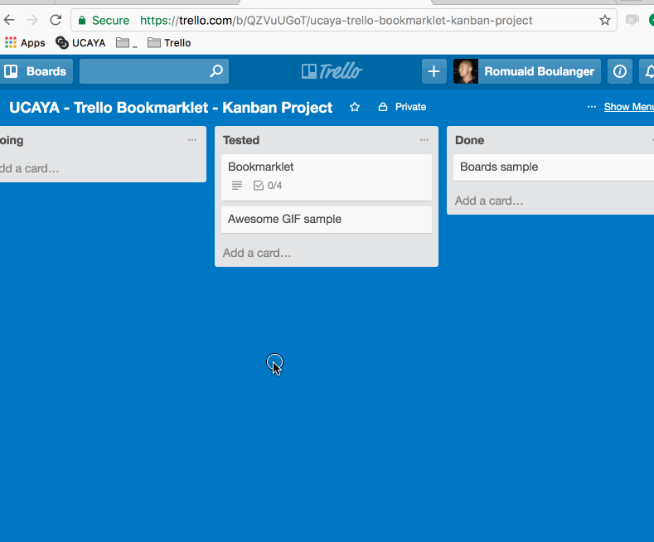This screenshot has height=542, width=654.
Task: Open the UCAYA bookmark
Action: [x=80, y=42]
